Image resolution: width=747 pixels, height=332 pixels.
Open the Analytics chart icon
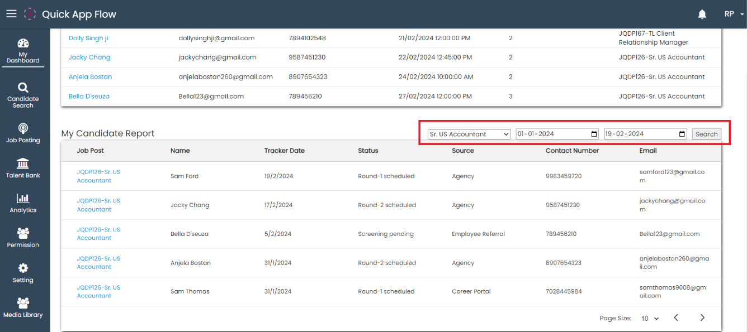pos(23,203)
